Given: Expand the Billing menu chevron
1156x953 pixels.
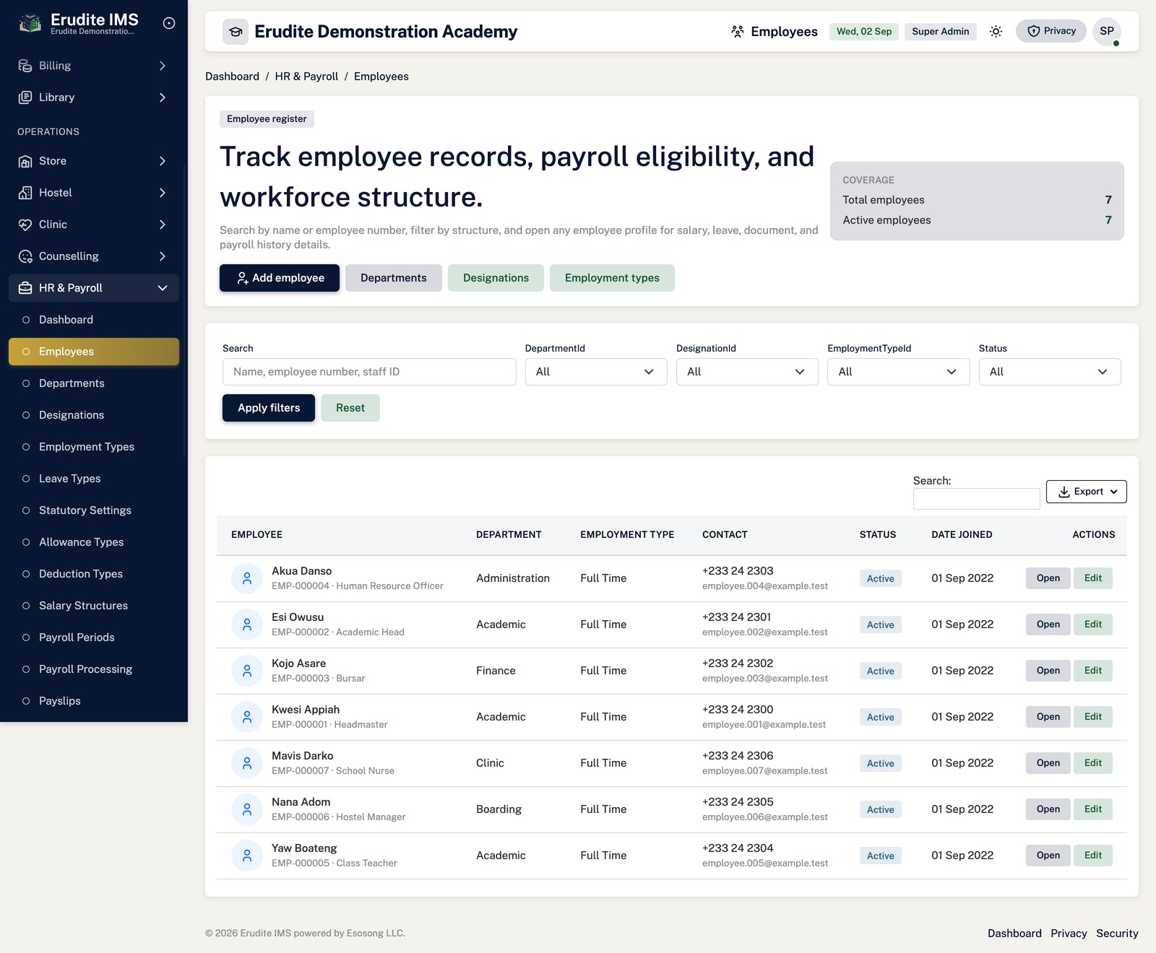Looking at the screenshot, I should tap(163, 66).
